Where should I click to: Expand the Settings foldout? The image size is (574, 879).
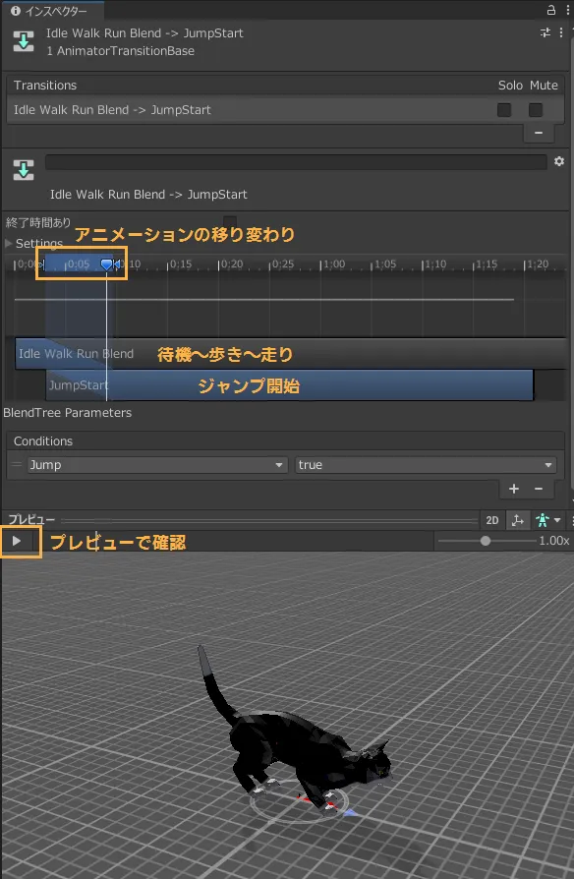(x=9, y=243)
